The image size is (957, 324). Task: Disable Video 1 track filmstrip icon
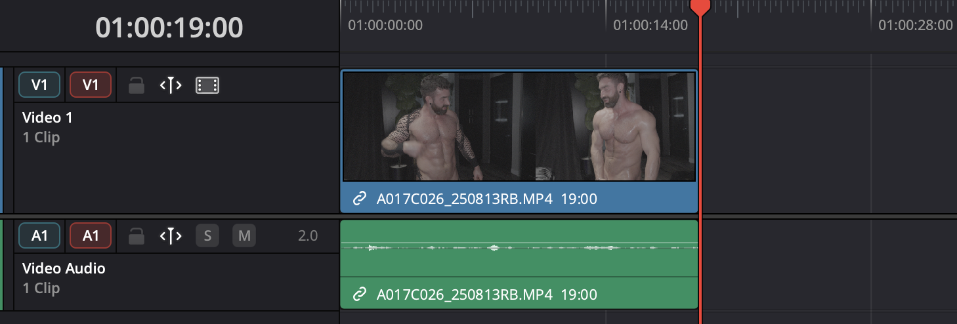pos(207,85)
